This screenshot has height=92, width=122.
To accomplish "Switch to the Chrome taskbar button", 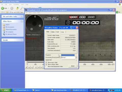I will point(22,90).
